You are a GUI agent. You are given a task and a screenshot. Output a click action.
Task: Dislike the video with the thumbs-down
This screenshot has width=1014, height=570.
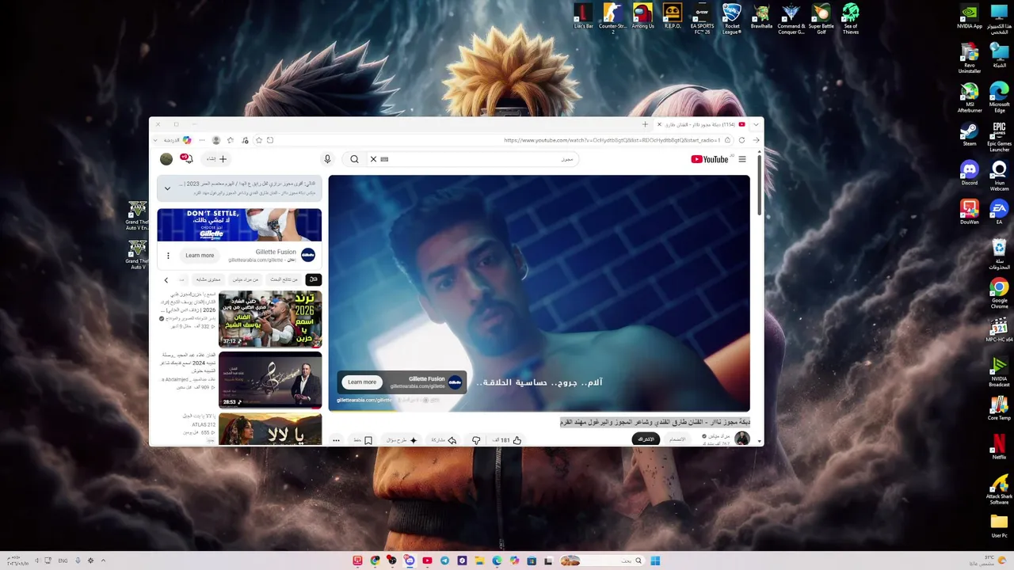pyautogui.click(x=476, y=440)
